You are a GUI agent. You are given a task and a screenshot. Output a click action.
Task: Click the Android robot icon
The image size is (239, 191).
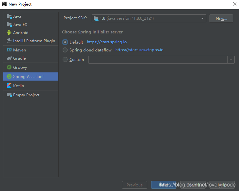[x=9, y=32]
